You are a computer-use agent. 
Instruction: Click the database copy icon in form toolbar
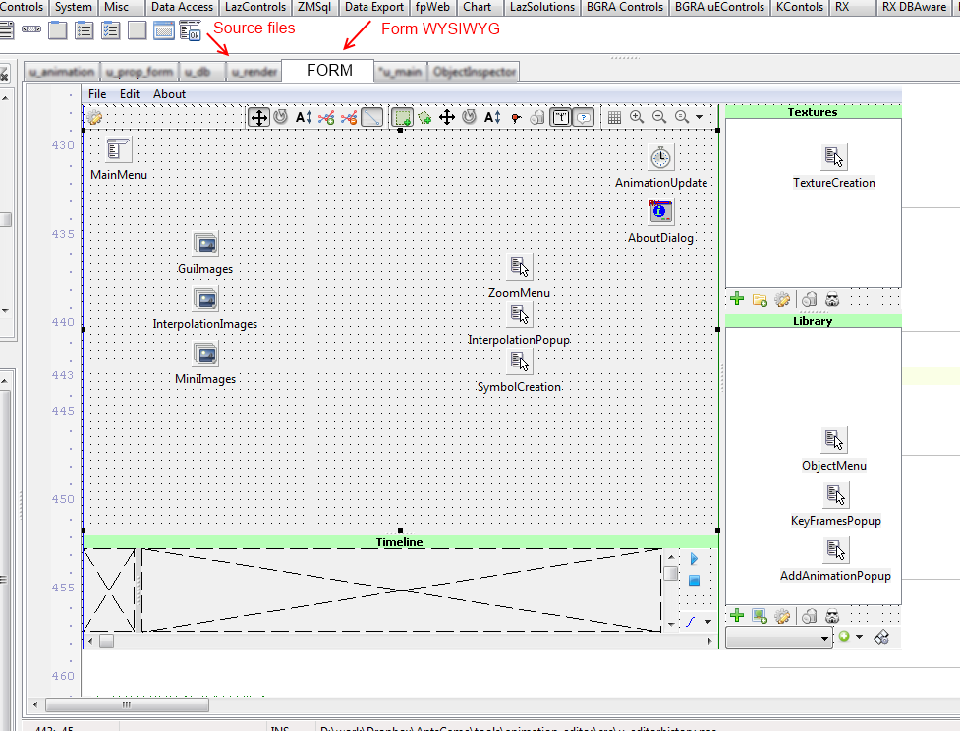point(537,117)
